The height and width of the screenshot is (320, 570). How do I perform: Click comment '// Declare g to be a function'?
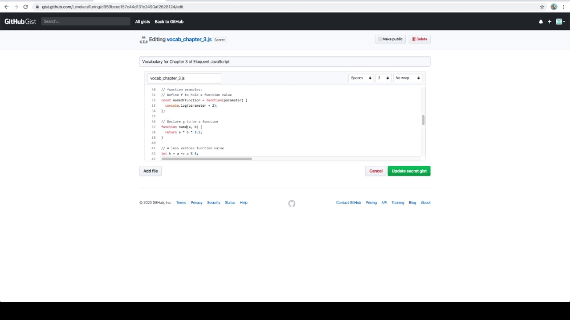[190, 121]
